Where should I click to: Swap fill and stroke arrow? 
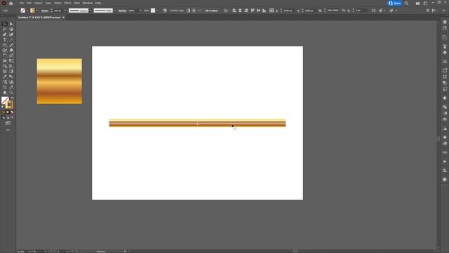tap(13, 98)
